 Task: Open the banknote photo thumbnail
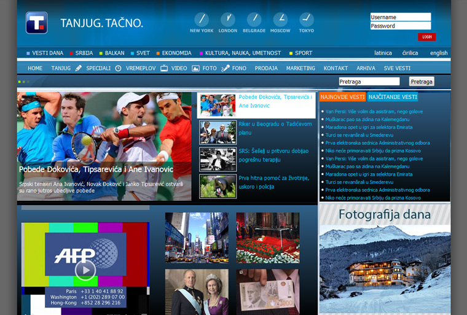click(268, 292)
